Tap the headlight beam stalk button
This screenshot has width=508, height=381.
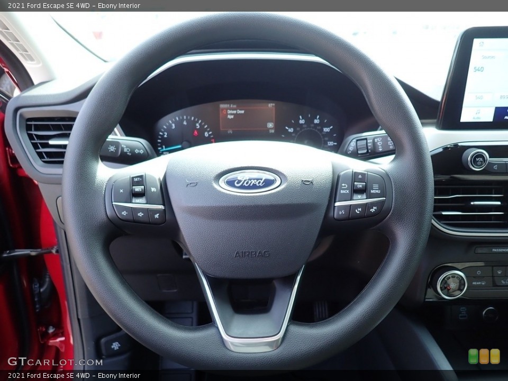tap(126, 150)
